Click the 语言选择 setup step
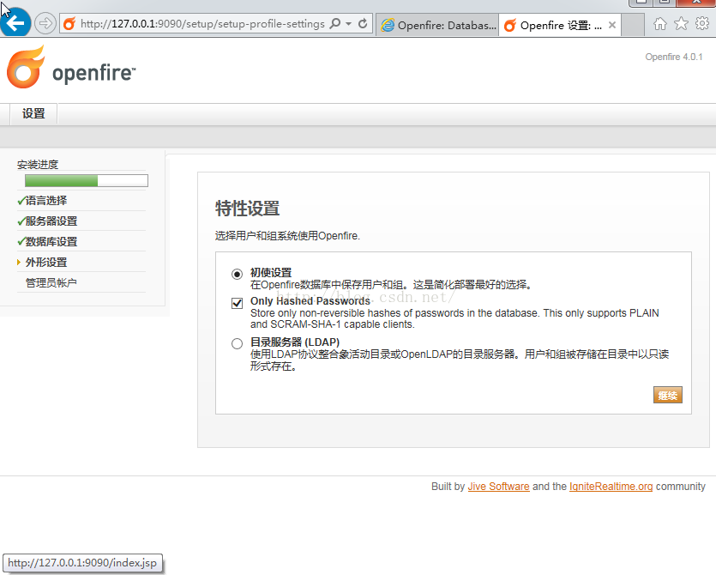 pyautogui.click(x=46, y=201)
